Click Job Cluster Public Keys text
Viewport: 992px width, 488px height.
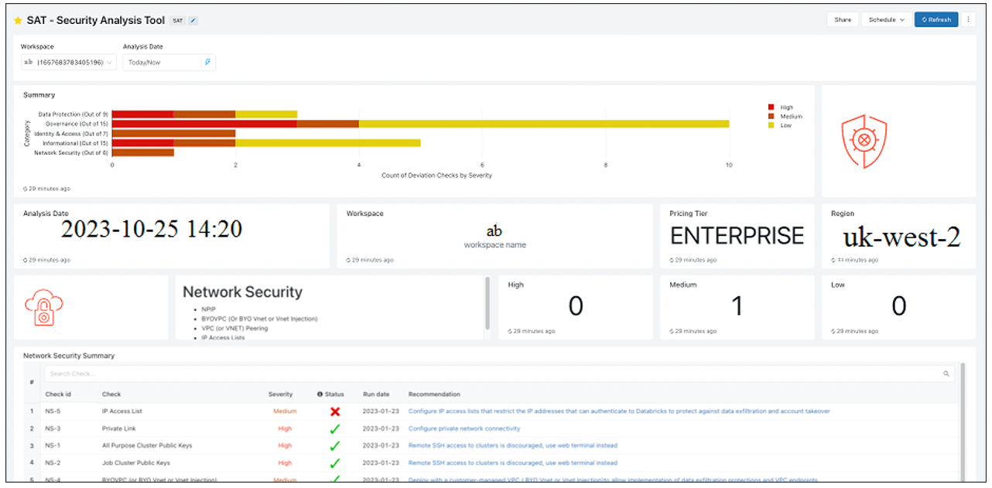click(136, 462)
